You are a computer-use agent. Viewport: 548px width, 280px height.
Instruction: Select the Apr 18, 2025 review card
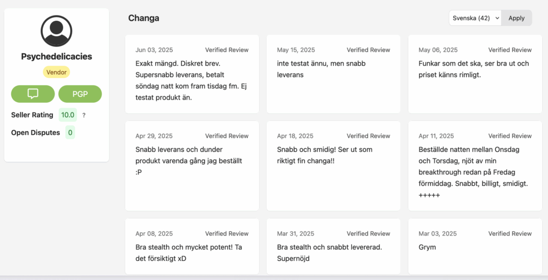click(333, 165)
